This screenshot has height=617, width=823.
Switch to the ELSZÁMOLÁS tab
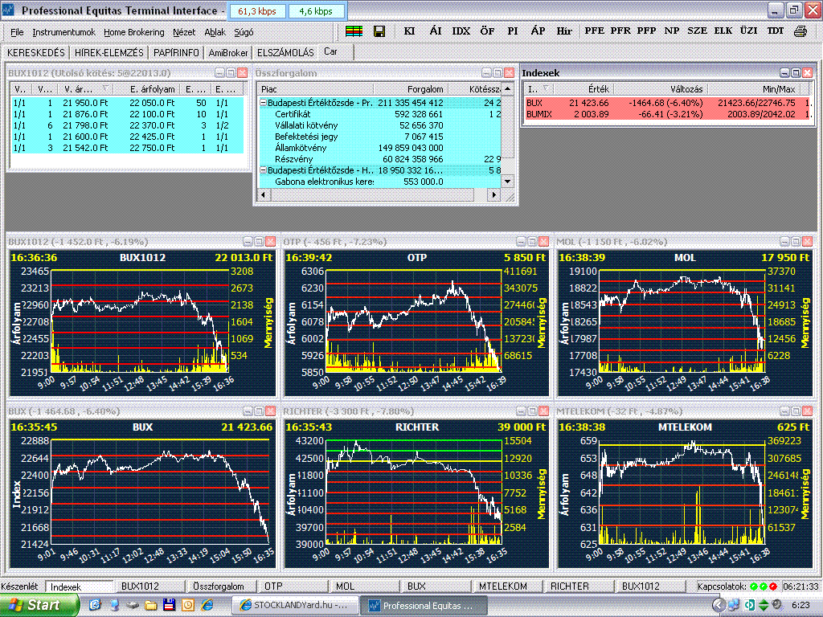tap(285, 52)
